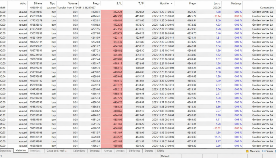The height and width of the screenshot is (158, 276).
Task: Select ticket 456775531 row
Action: 138,51
